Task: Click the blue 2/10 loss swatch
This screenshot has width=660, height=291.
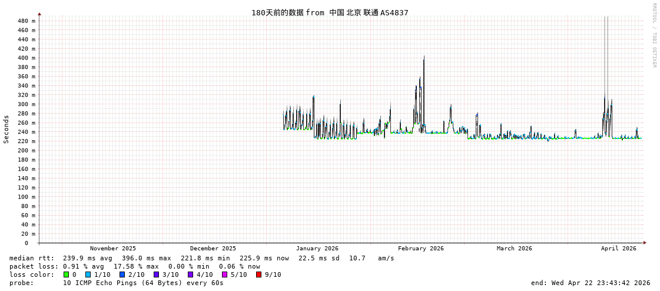Action: [122, 275]
